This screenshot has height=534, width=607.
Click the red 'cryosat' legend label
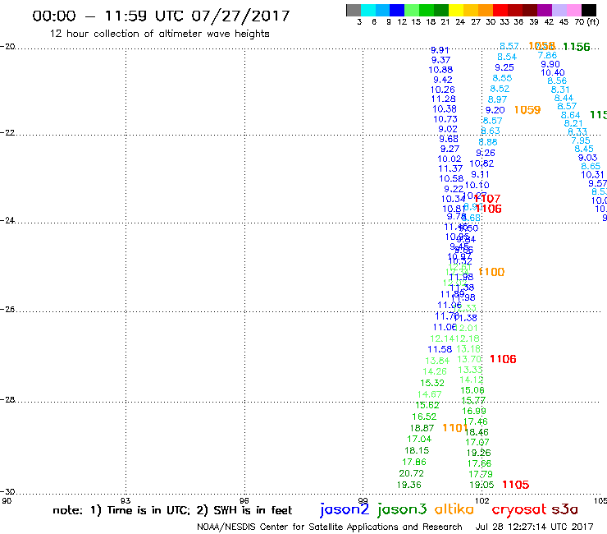pos(518,509)
